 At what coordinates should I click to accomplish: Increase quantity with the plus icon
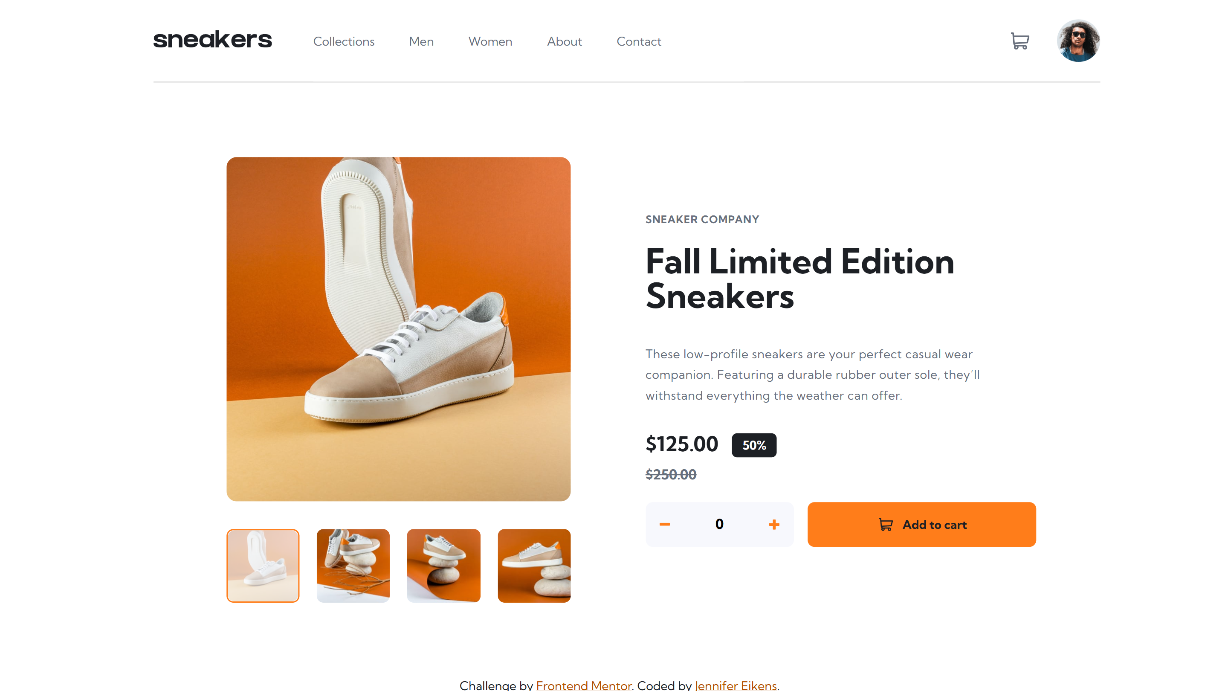pyautogui.click(x=774, y=524)
